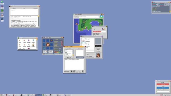Click the Quests message scrollbar
171x96 pixels.
(x=38, y=21)
